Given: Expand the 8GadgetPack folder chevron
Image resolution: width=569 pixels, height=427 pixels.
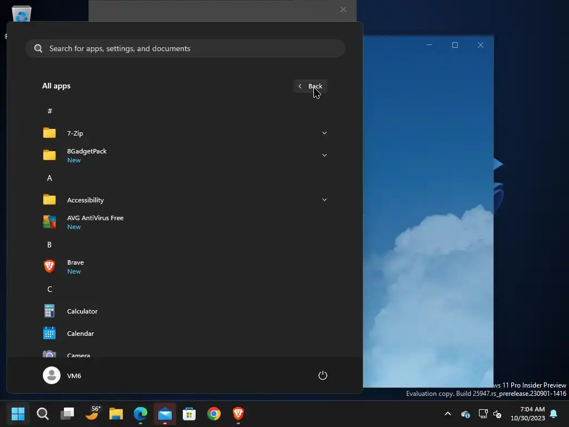Looking at the screenshot, I should pyautogui.click(x=325, y=155).
